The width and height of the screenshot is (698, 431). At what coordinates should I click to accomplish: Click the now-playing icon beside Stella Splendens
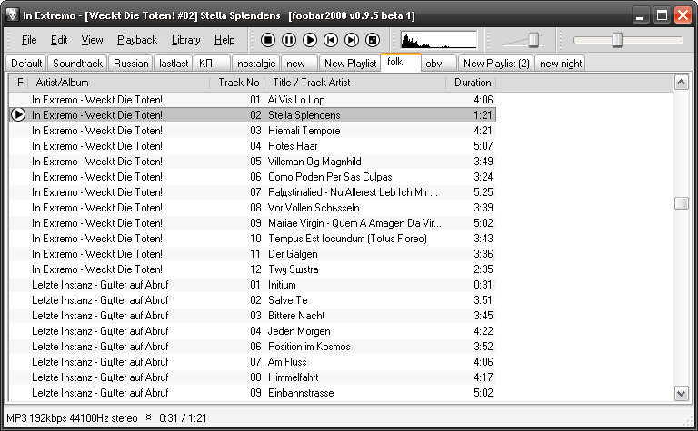click(18, 114)
